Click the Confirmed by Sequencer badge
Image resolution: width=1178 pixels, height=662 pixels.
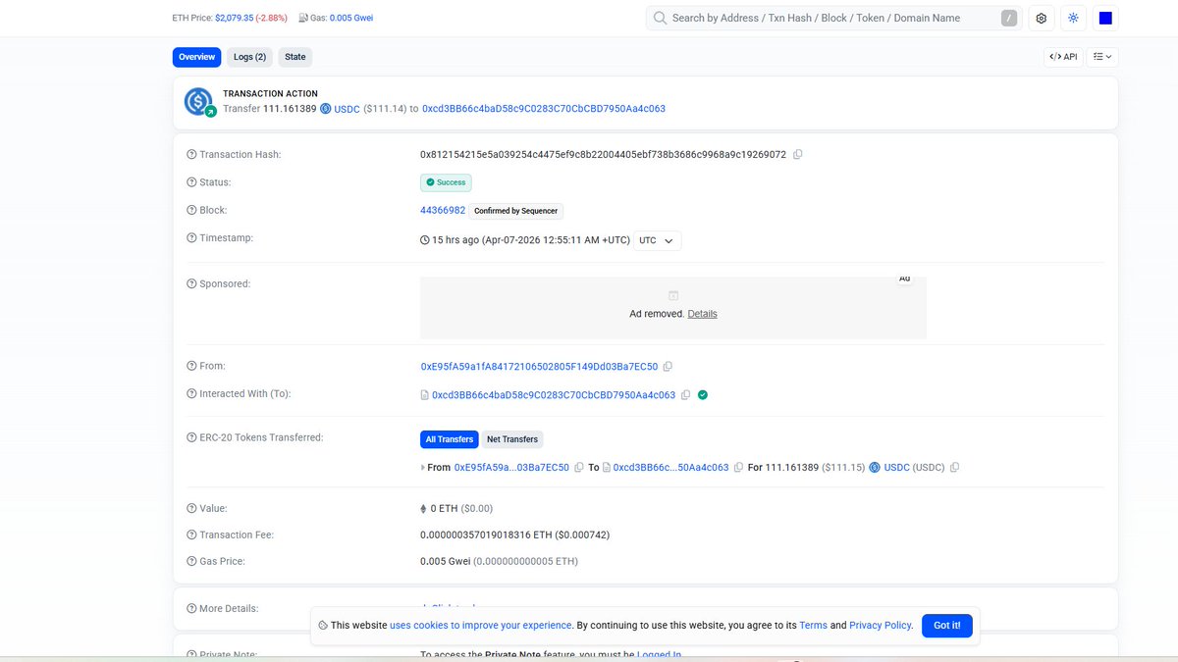click(x=516, y=211)
